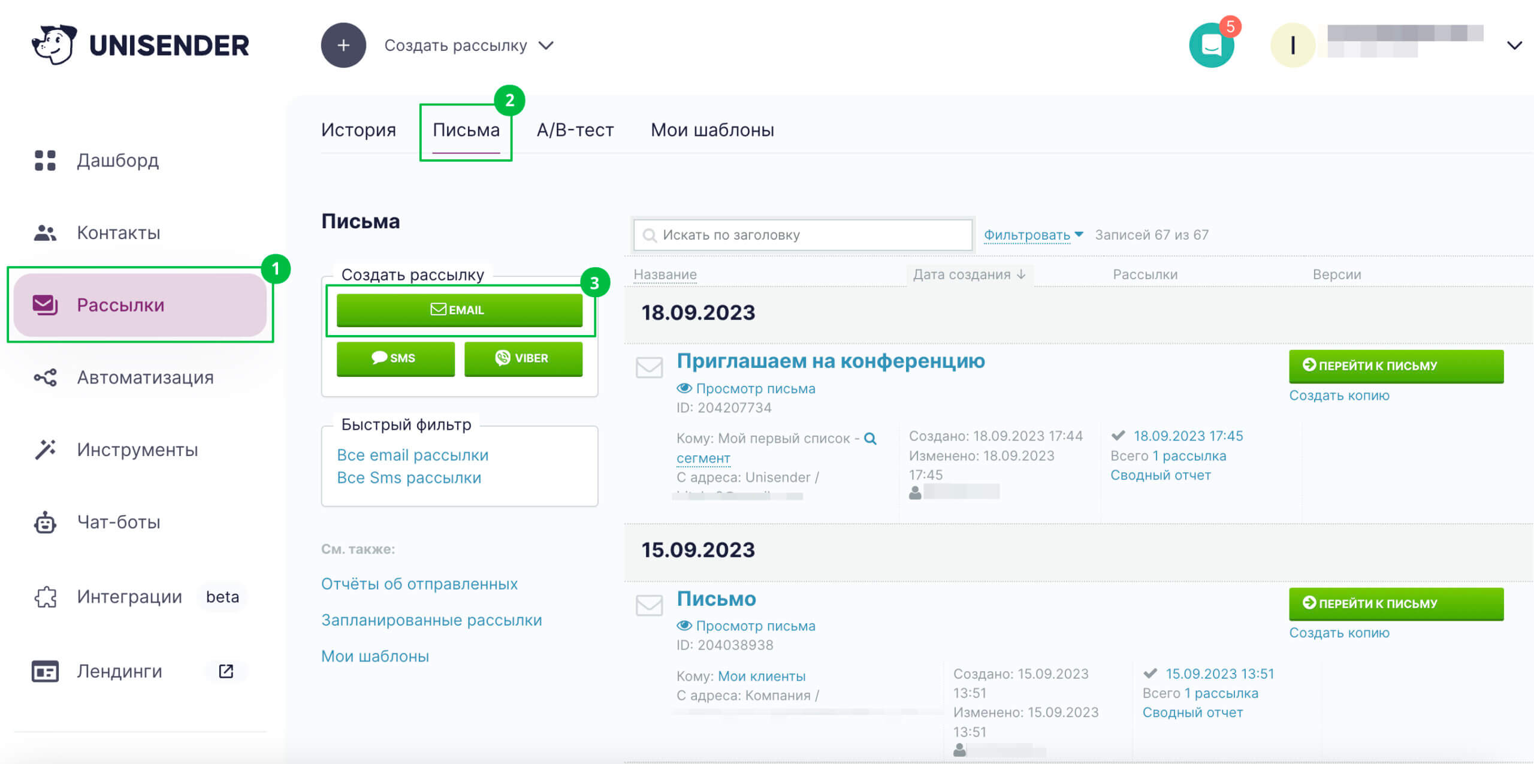1534x764 pixels.
Task: Click the Автоматизация flow icon
Action: 45,378
